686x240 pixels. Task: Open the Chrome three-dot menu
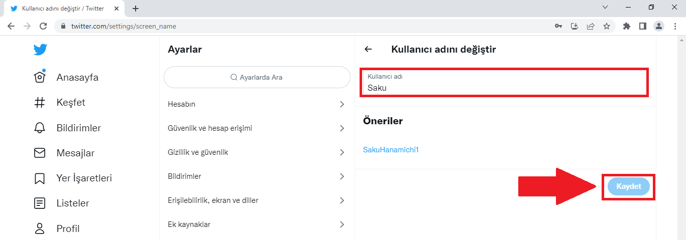675,26
